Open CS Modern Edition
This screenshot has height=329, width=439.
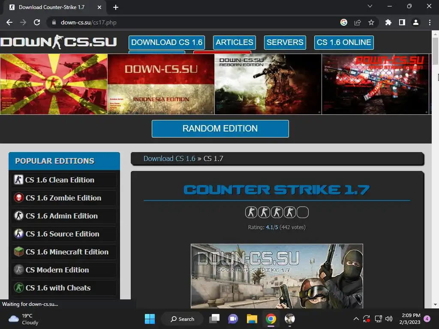tap(64, 270)
